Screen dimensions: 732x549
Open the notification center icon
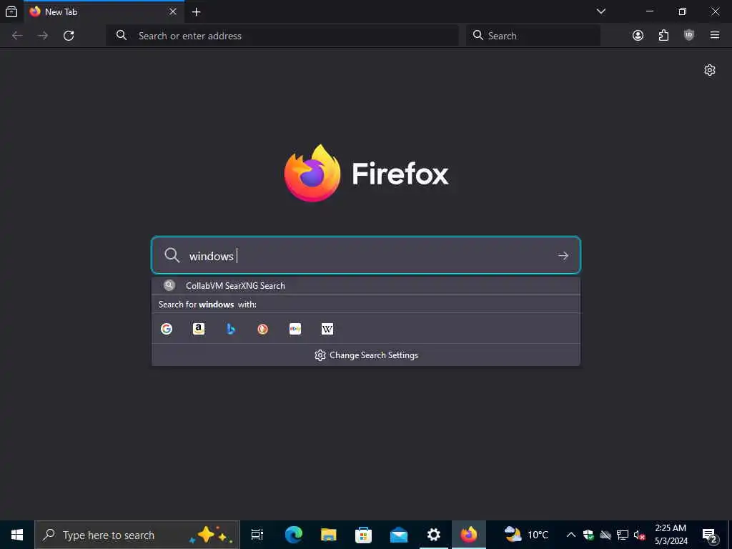click(710, 535)
